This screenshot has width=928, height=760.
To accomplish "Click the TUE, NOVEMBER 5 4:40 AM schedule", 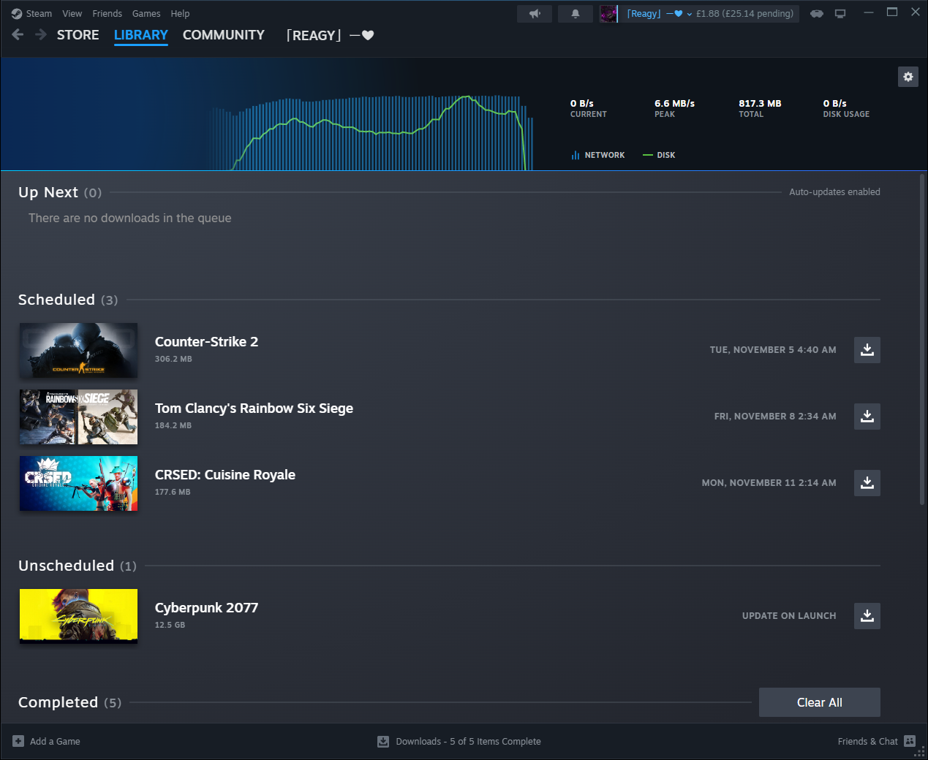I will coord(773,350).
